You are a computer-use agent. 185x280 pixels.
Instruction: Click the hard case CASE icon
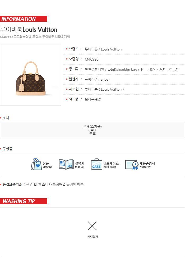[x=96, y=164]
